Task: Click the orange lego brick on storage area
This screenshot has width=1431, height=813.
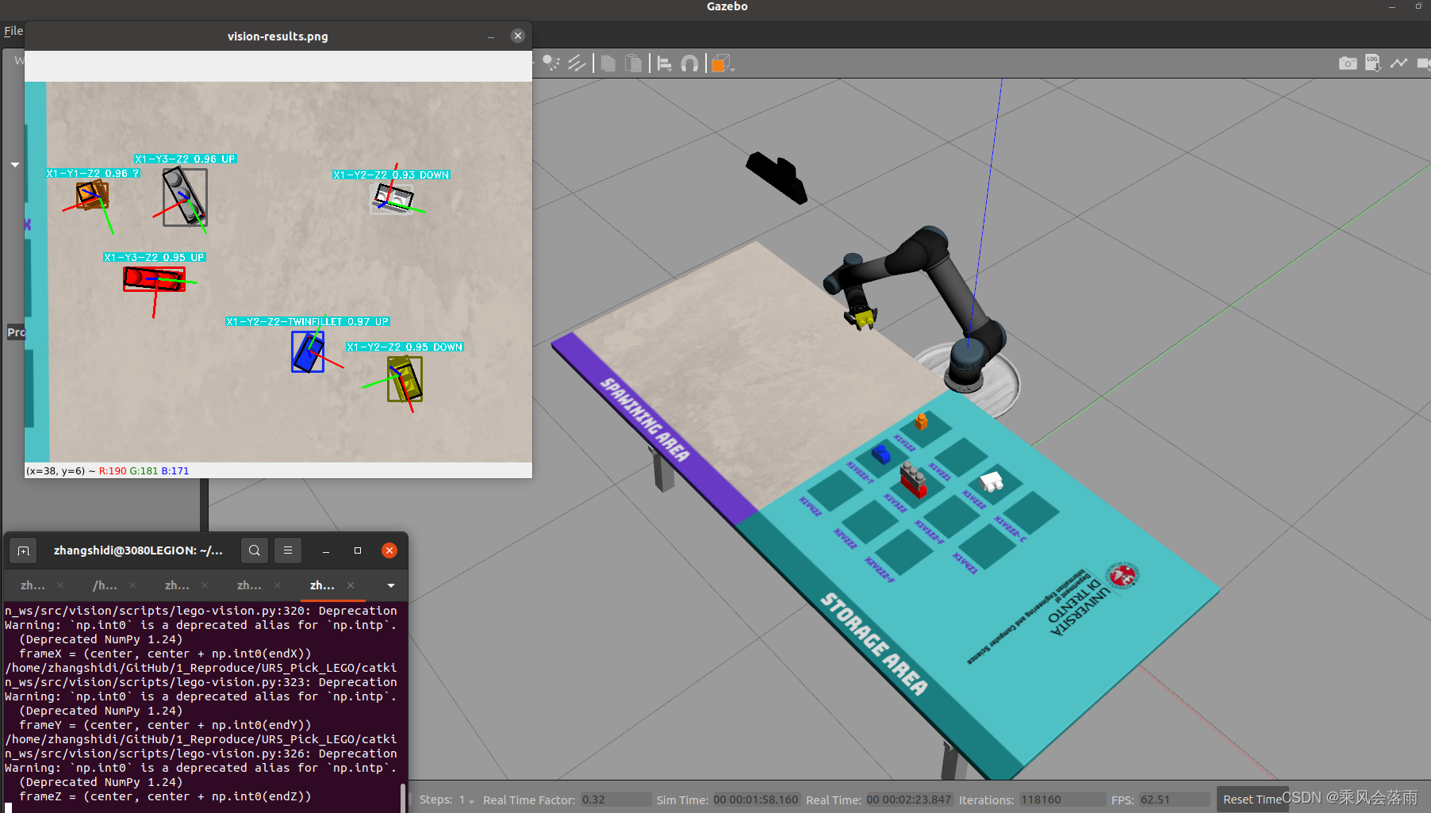Action: pyautogui.click(x=921, y=421)
